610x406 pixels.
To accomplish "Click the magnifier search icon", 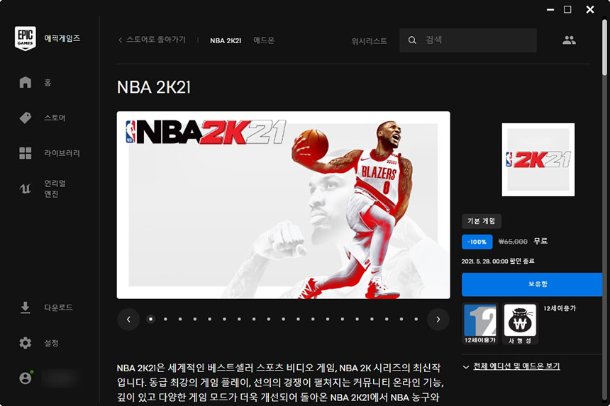I will (412, 40).
